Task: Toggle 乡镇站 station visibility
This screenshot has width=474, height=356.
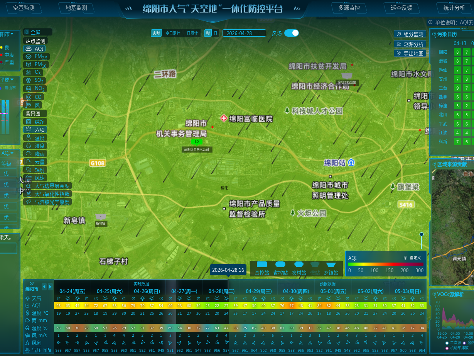Action: 331,268
